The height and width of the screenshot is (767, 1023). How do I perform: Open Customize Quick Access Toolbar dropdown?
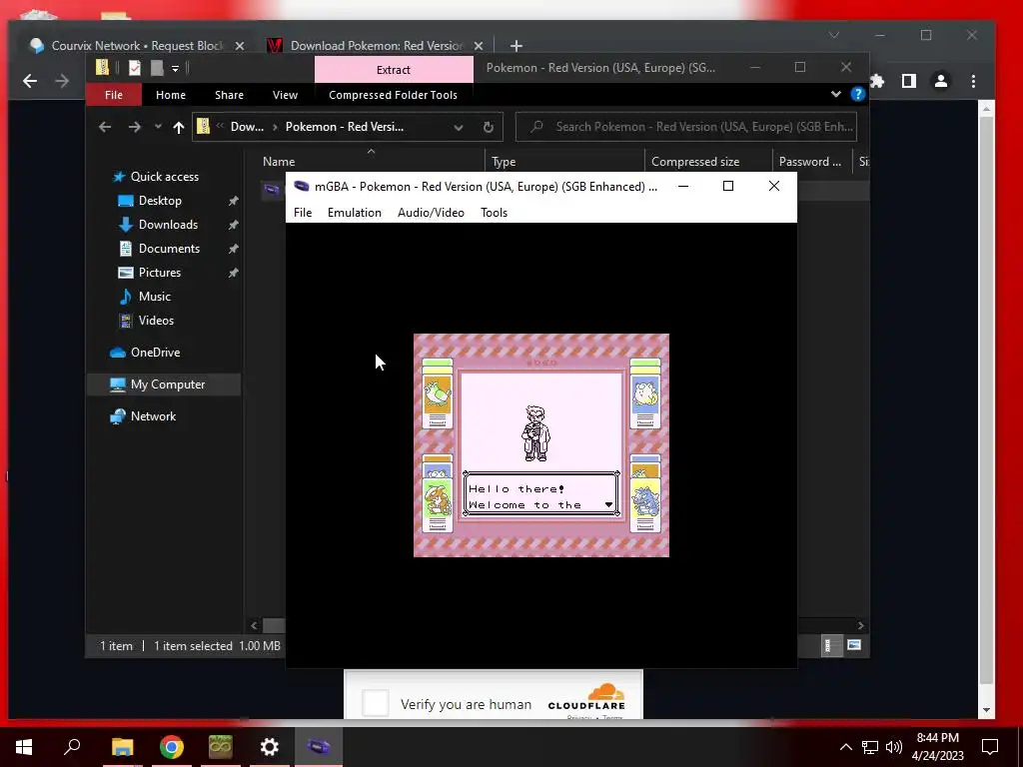[175, 68]
